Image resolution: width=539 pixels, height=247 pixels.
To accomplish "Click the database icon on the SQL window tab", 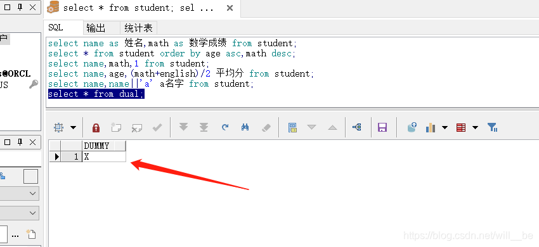I will coord(53,7).
